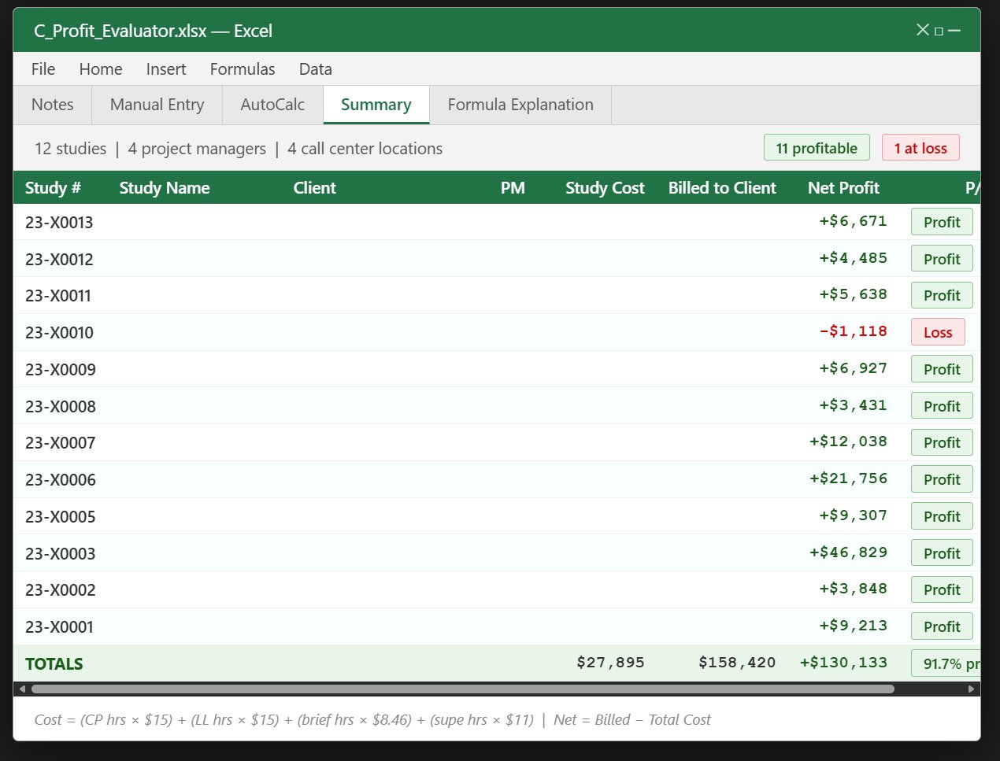The height and width of the screenshot is (761, 1000).
Task: Select the Summary tab
Action: [x=376, y=105]
